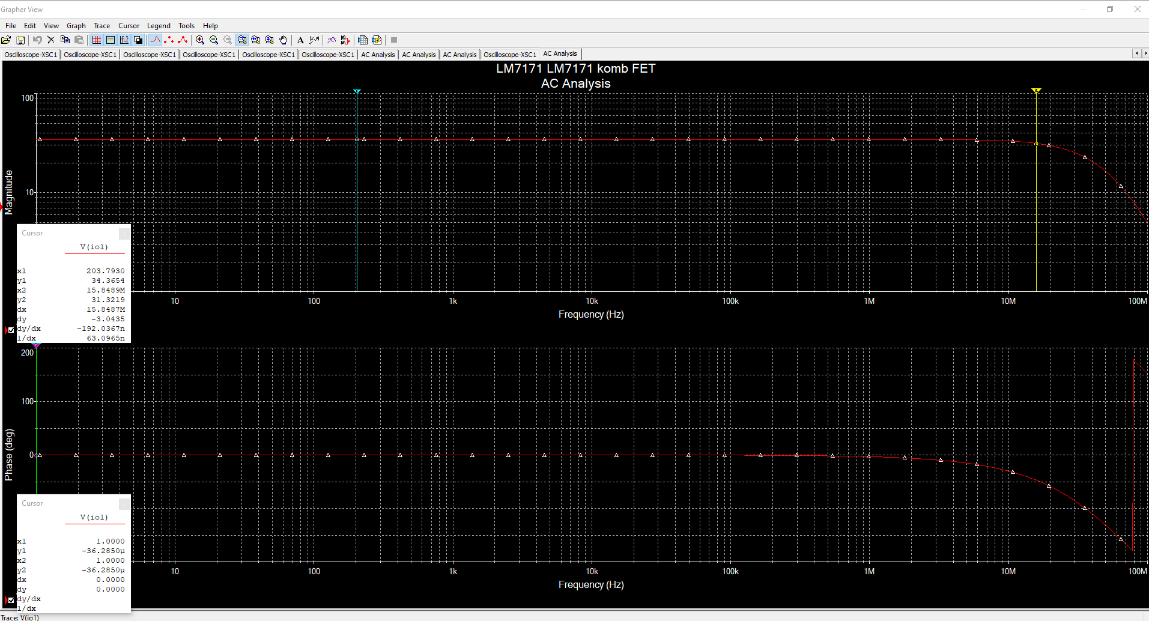Uncheck the V(io1) checkbox on phase cursor panel
This screenshot has height=621, width=1149.
click(x=11, y=600)
